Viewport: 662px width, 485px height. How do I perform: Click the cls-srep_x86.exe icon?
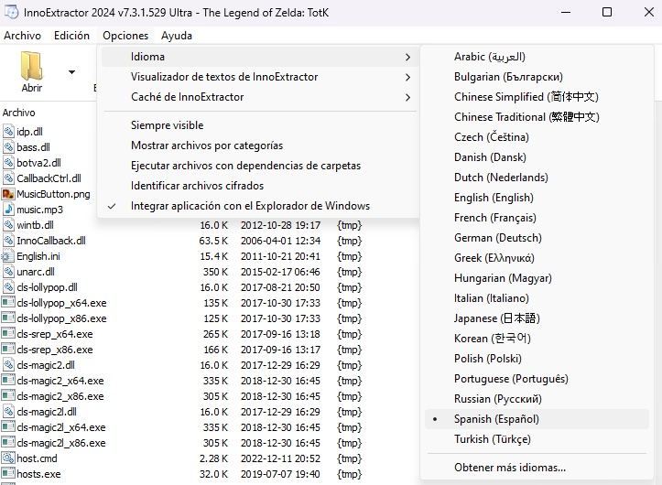point(8,349)
